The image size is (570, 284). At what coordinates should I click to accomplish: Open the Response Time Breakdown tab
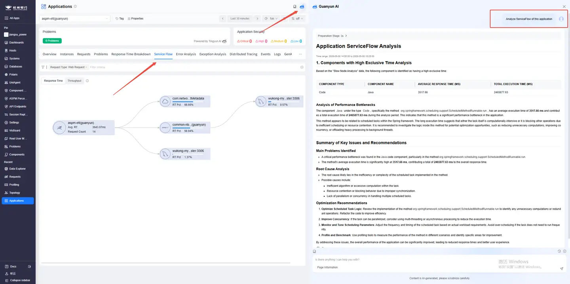(x=131, y=54)
